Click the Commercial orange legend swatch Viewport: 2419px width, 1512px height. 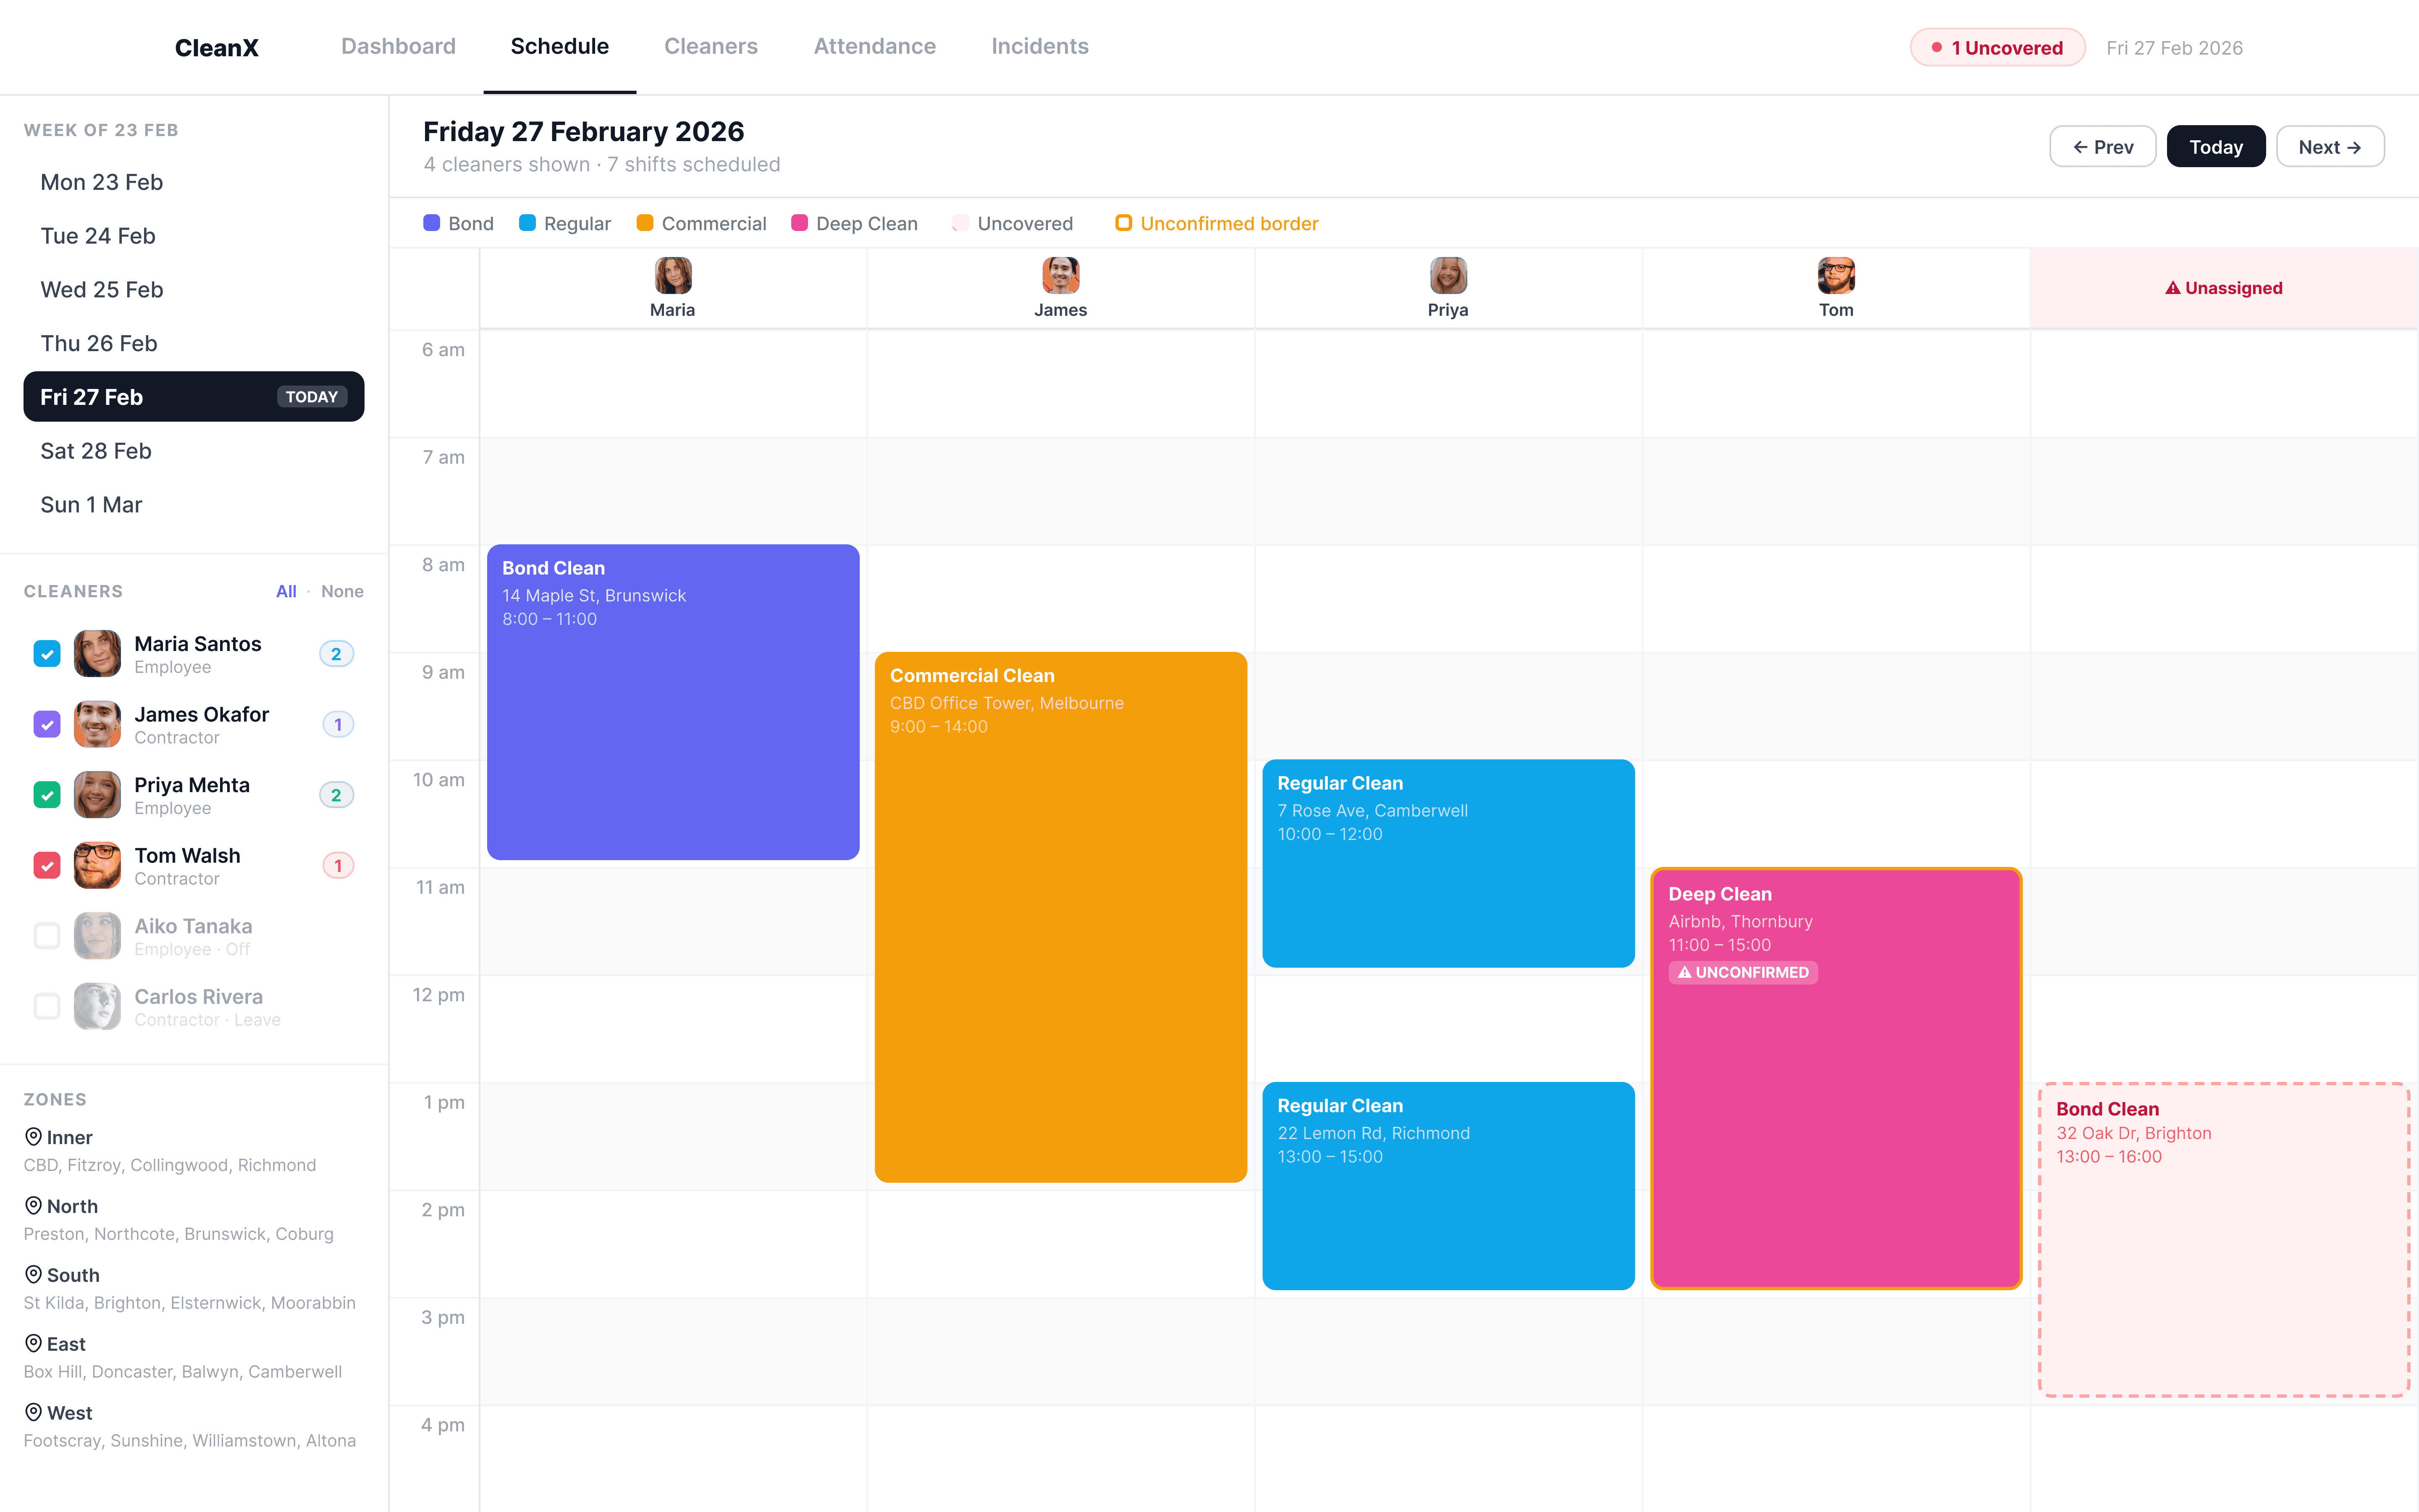click(x=645, y=223)
